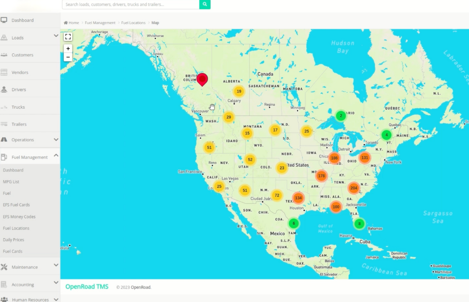Click the Accounting calculator icon
This screenshot has height=302, width=469.
coord(4,285)
